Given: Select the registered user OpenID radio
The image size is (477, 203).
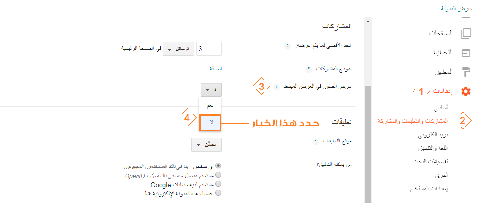Looking at the screenshot, I should pyautogui.click(x=218, y=175).
